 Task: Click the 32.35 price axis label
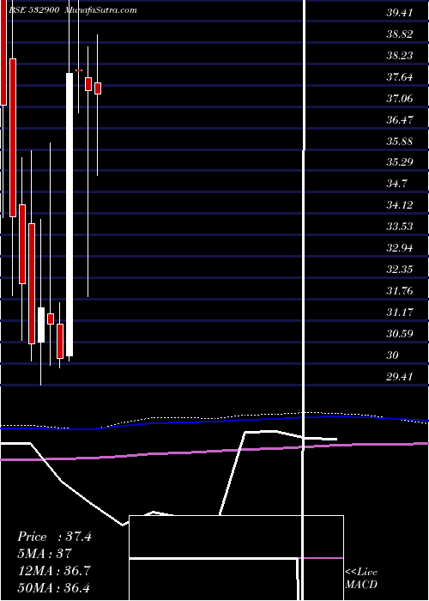[x=399, y=270]
